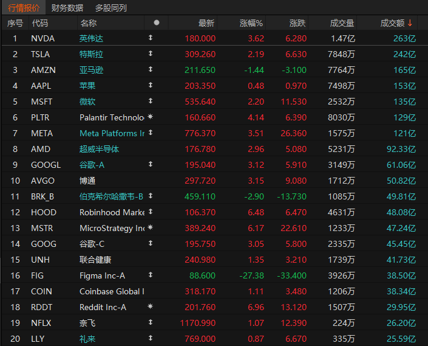Viewport: 428px width, 346px height.
Task: Select the COIN ticker code
Action: pos(41,292)
